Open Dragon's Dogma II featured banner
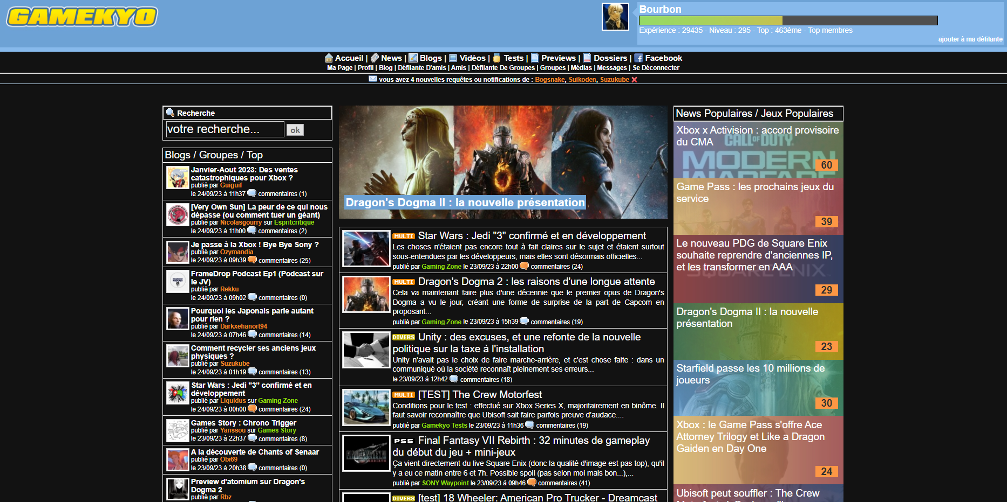The height and width of the screenshot is (502, 1007). pos(503,162)
